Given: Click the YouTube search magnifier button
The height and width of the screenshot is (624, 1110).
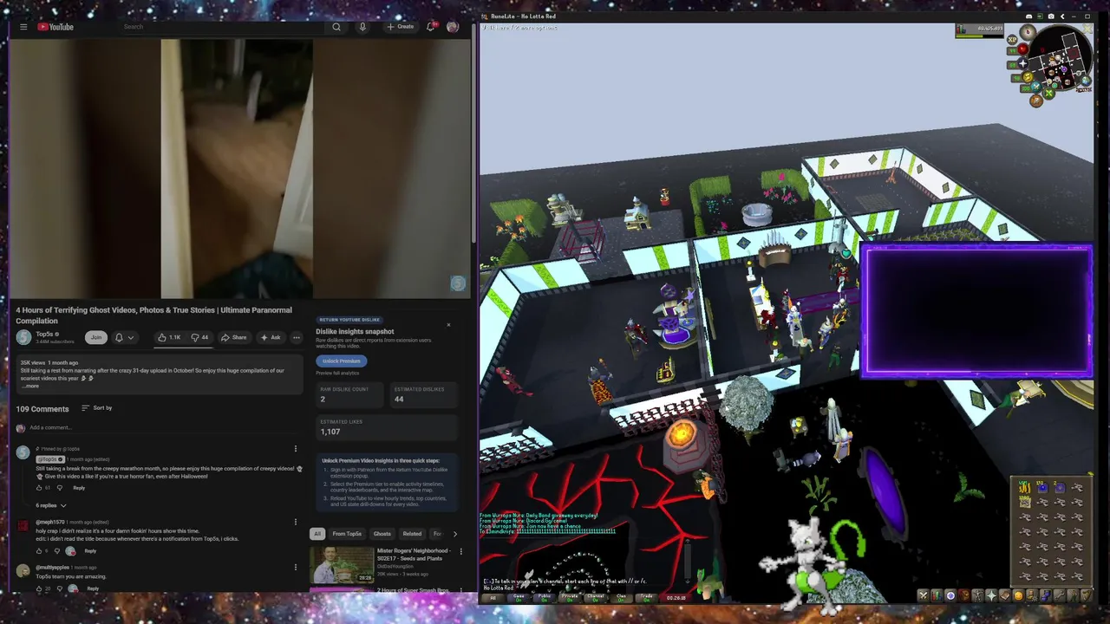Looking at the screenshot, I should coord(336,27).
